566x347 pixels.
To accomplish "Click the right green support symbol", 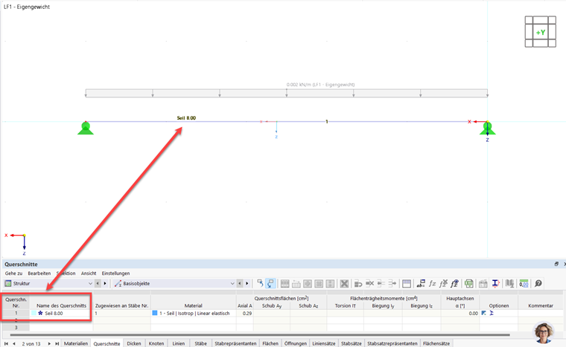I will 487,128.
